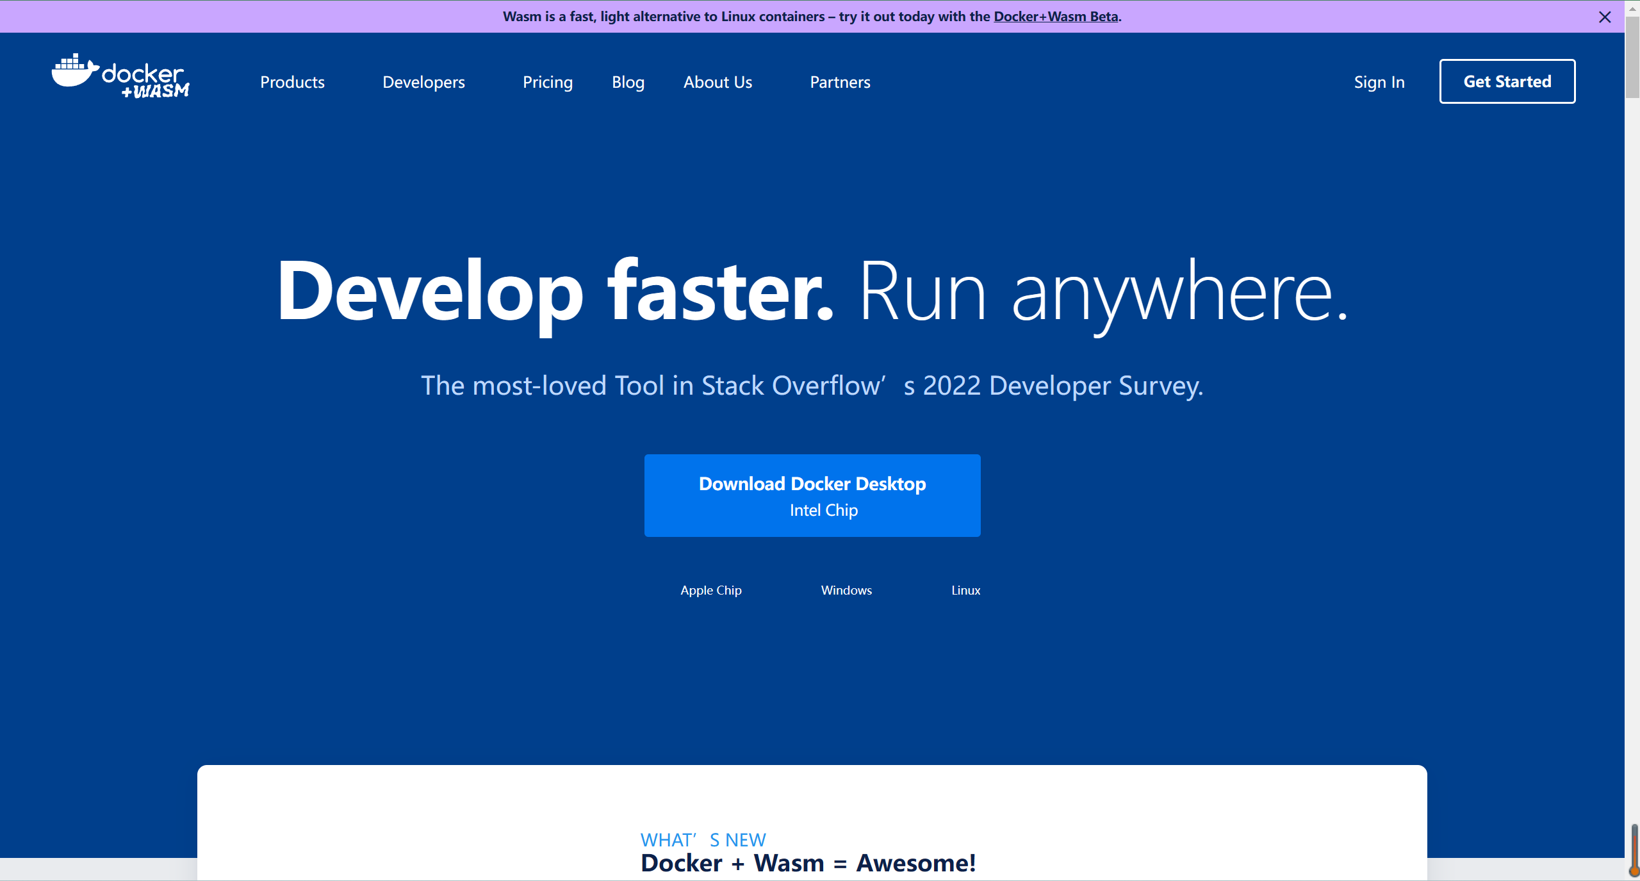The image size is (1640, 881).
Task: Choose the Linux download option
Action: 965,590
